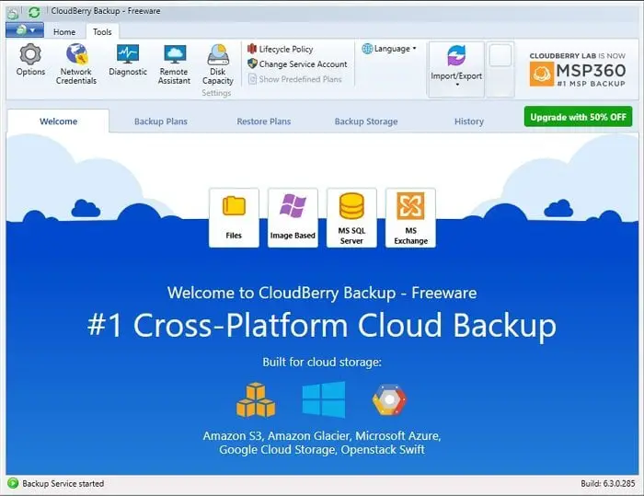Start an Image Based backup
The image size is (644, 496).
[293, 218]
